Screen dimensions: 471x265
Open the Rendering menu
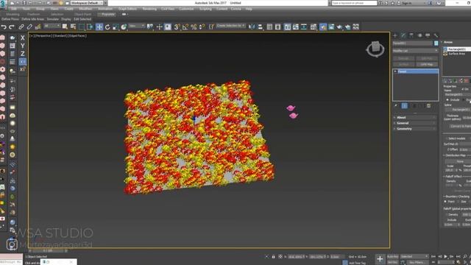tap(149, 9)
